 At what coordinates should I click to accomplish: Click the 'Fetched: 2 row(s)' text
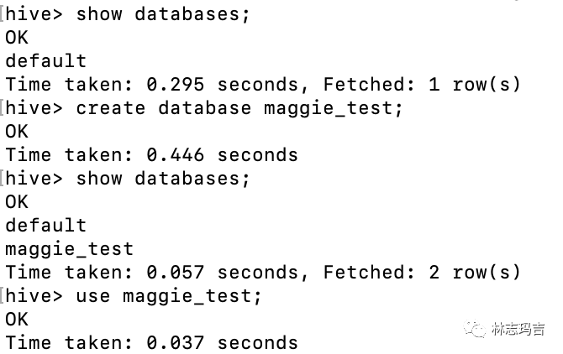tap(421, 273)
